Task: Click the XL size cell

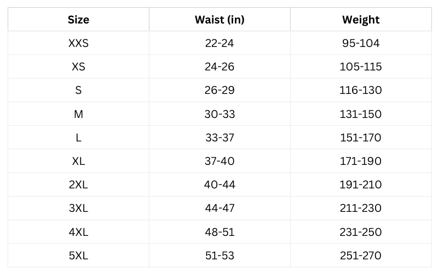Action: pyautogui.click(x=78, y=161)
